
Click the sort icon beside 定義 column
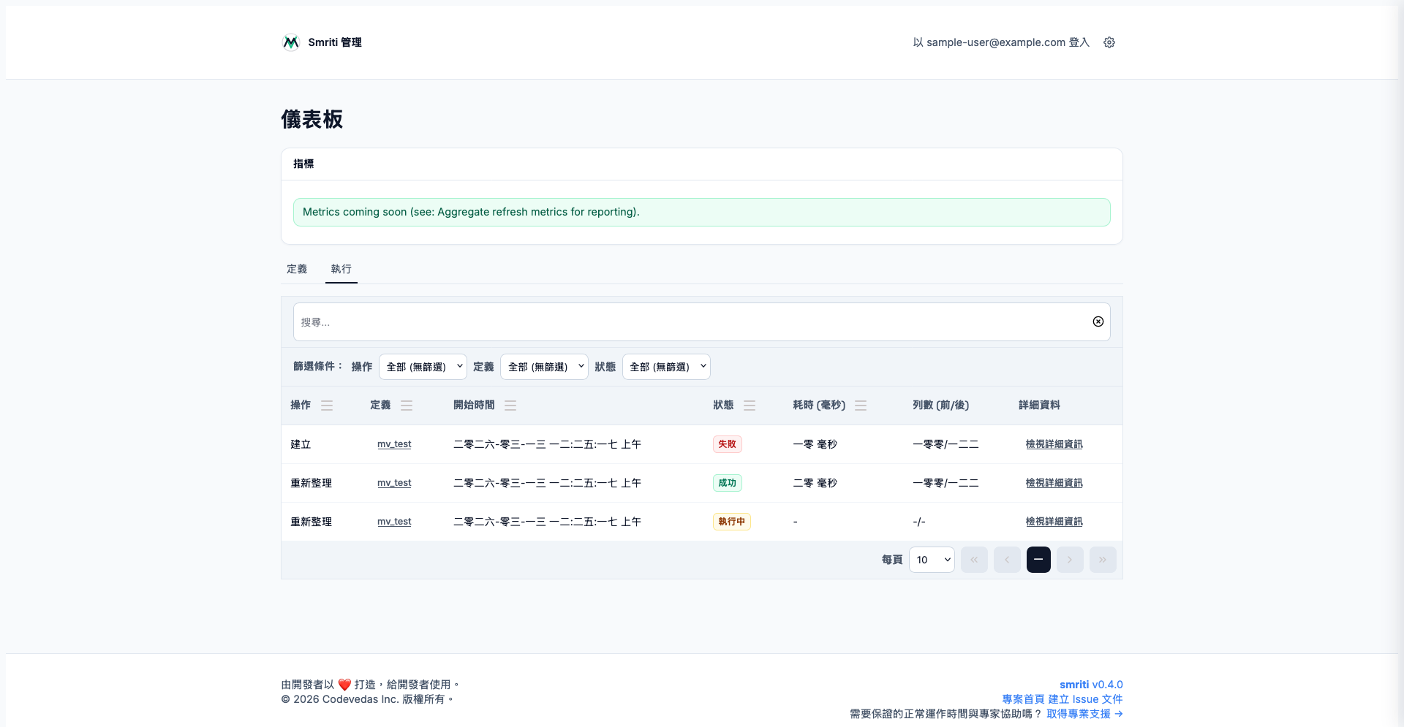pyautogui.click(x=407, y=406)
